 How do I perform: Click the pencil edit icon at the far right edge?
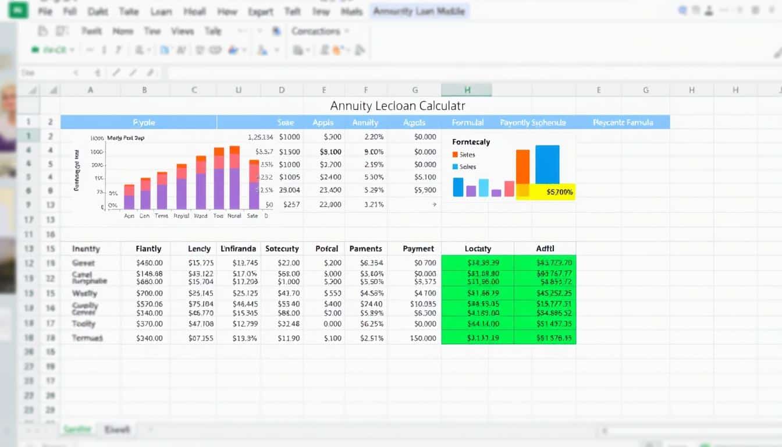point(778,53)
